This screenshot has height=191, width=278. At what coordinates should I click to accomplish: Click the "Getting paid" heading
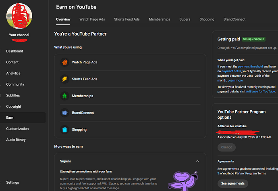pyautogui.click(x=229, y=39)
